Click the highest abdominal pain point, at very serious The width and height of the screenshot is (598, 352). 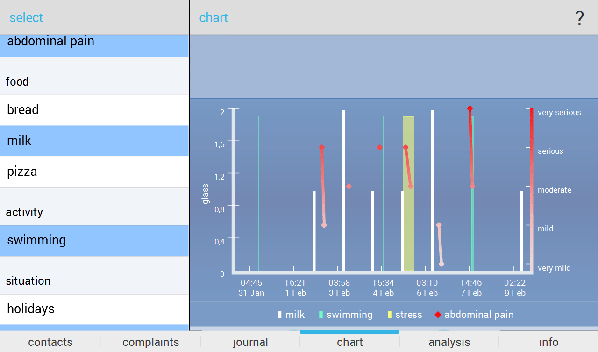[x=470, y=108]
